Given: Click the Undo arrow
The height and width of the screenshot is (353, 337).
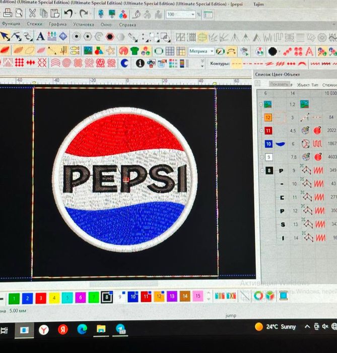Looking at the screenshot, I should point(69,14).
